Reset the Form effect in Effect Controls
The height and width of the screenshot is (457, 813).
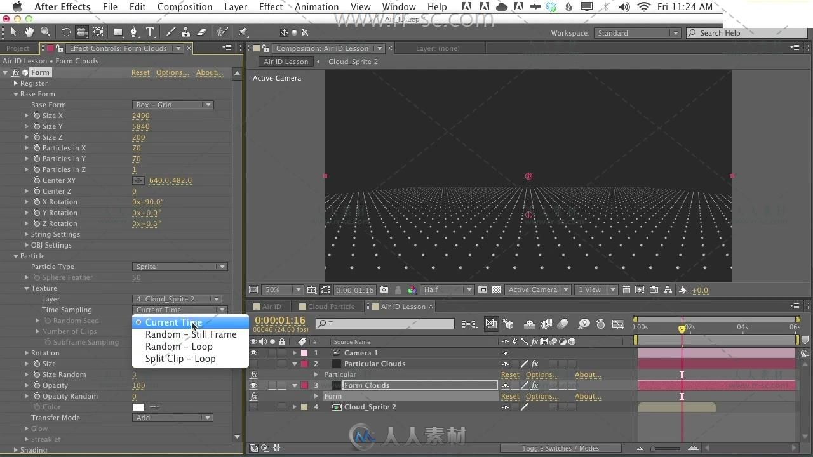tap(140, 72)
